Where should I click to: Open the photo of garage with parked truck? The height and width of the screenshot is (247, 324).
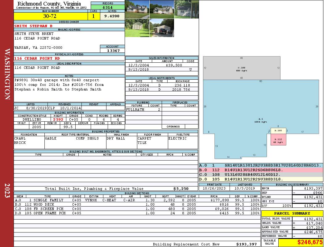pos(161,28)
